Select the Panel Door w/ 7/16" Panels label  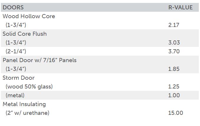point(40,60)
